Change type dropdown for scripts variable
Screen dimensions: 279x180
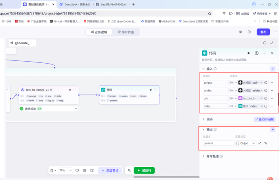pos(233,83)
